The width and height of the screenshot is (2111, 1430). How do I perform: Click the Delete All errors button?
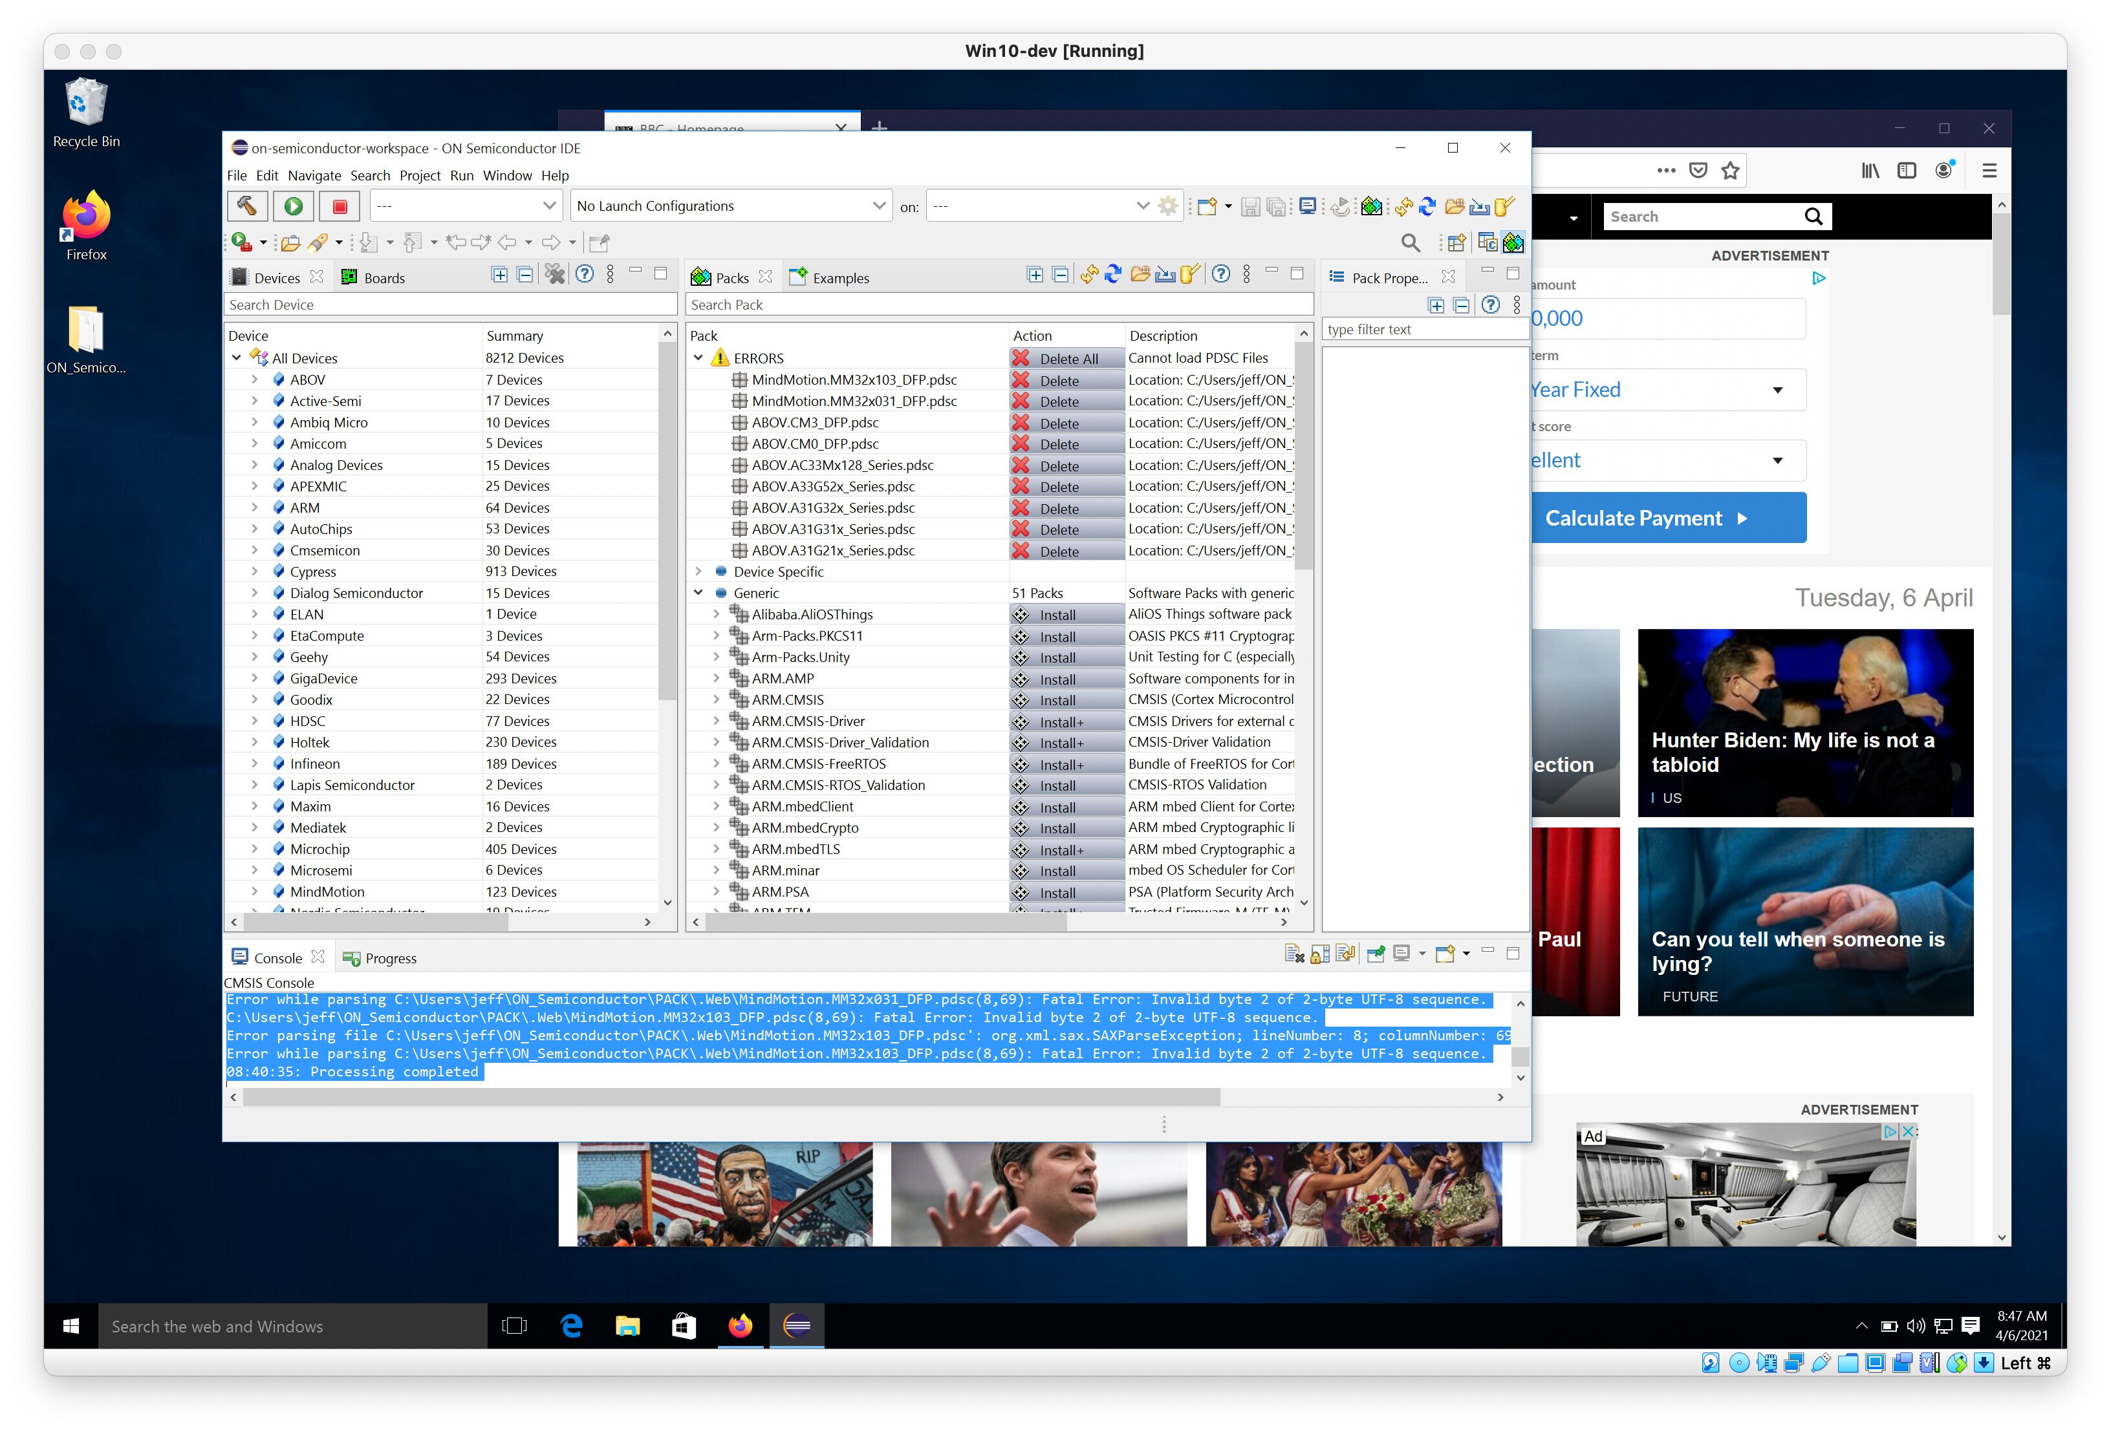tap(1067, 359)
